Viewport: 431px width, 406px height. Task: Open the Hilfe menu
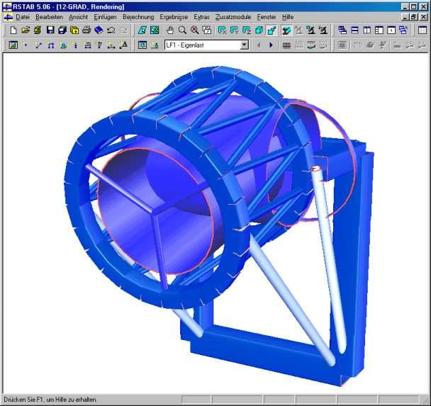[288, 17]
